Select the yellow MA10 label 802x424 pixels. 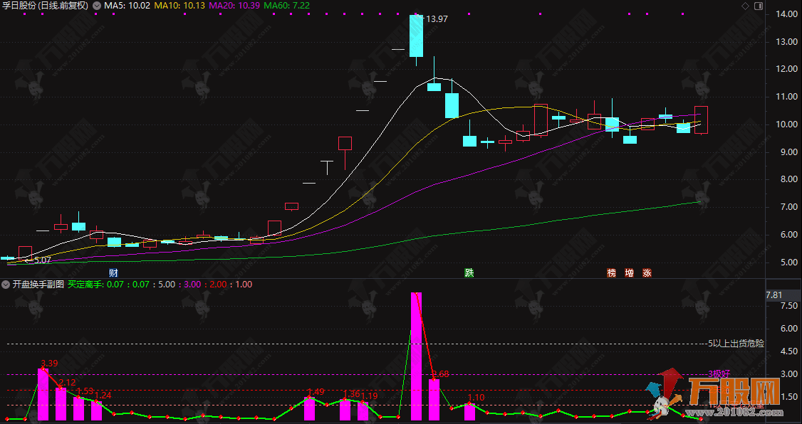pyautogui.click(x=170, y=6)
